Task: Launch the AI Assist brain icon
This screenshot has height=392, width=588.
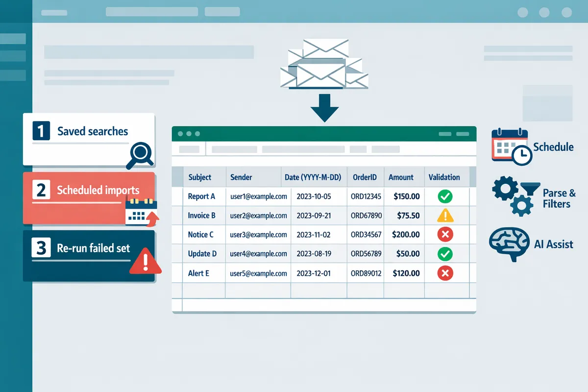Action: click(509, 244)
